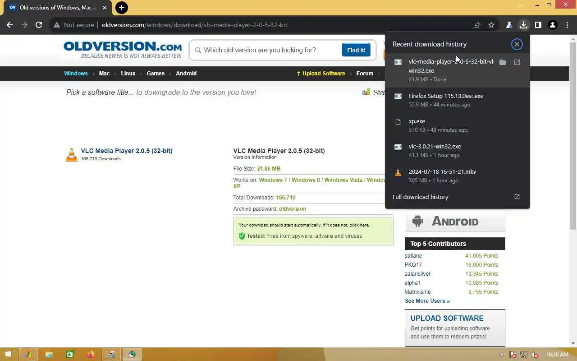Select the Linux navigation item
The height and width of the screenshot is (361, 577).
pos(128,73)
